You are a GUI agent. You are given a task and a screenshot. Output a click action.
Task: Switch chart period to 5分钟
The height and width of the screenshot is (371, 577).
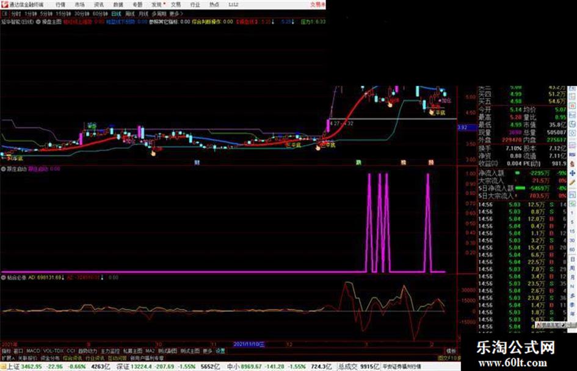point(46,13)
